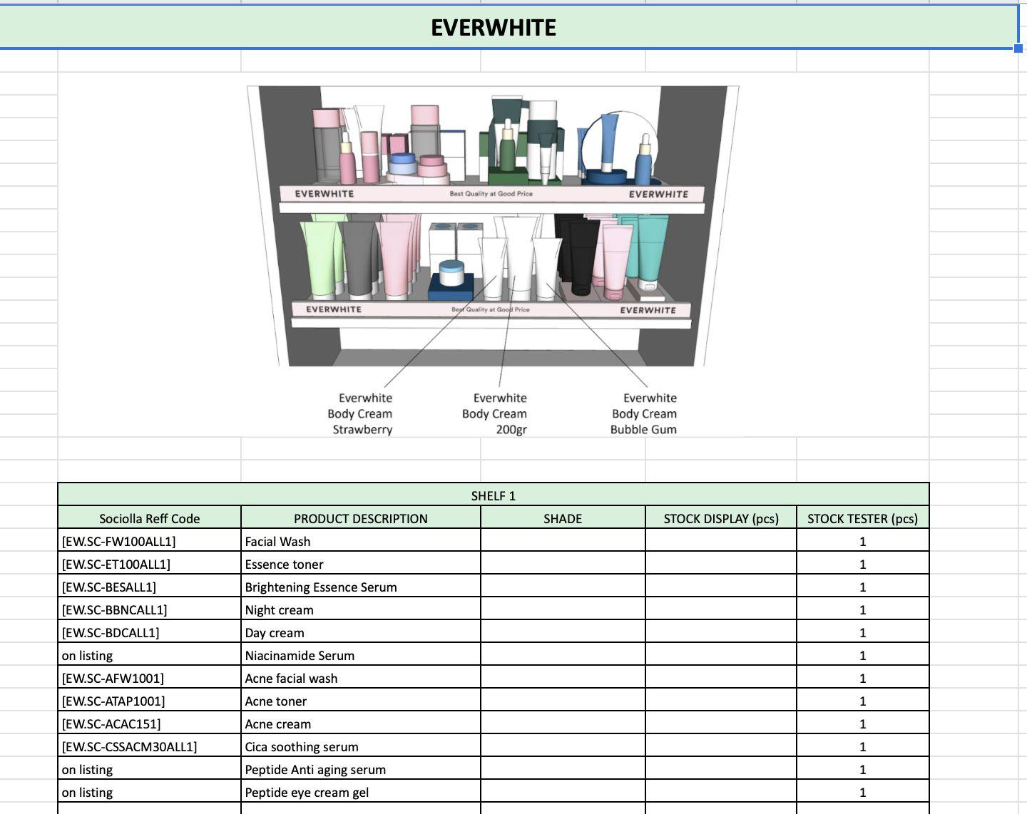
Task: Click the Day cream cell
Action: point(361,632)
